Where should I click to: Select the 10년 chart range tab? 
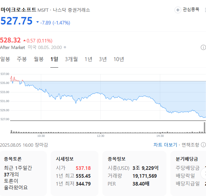pyautogui.click(x=119, y=59)
